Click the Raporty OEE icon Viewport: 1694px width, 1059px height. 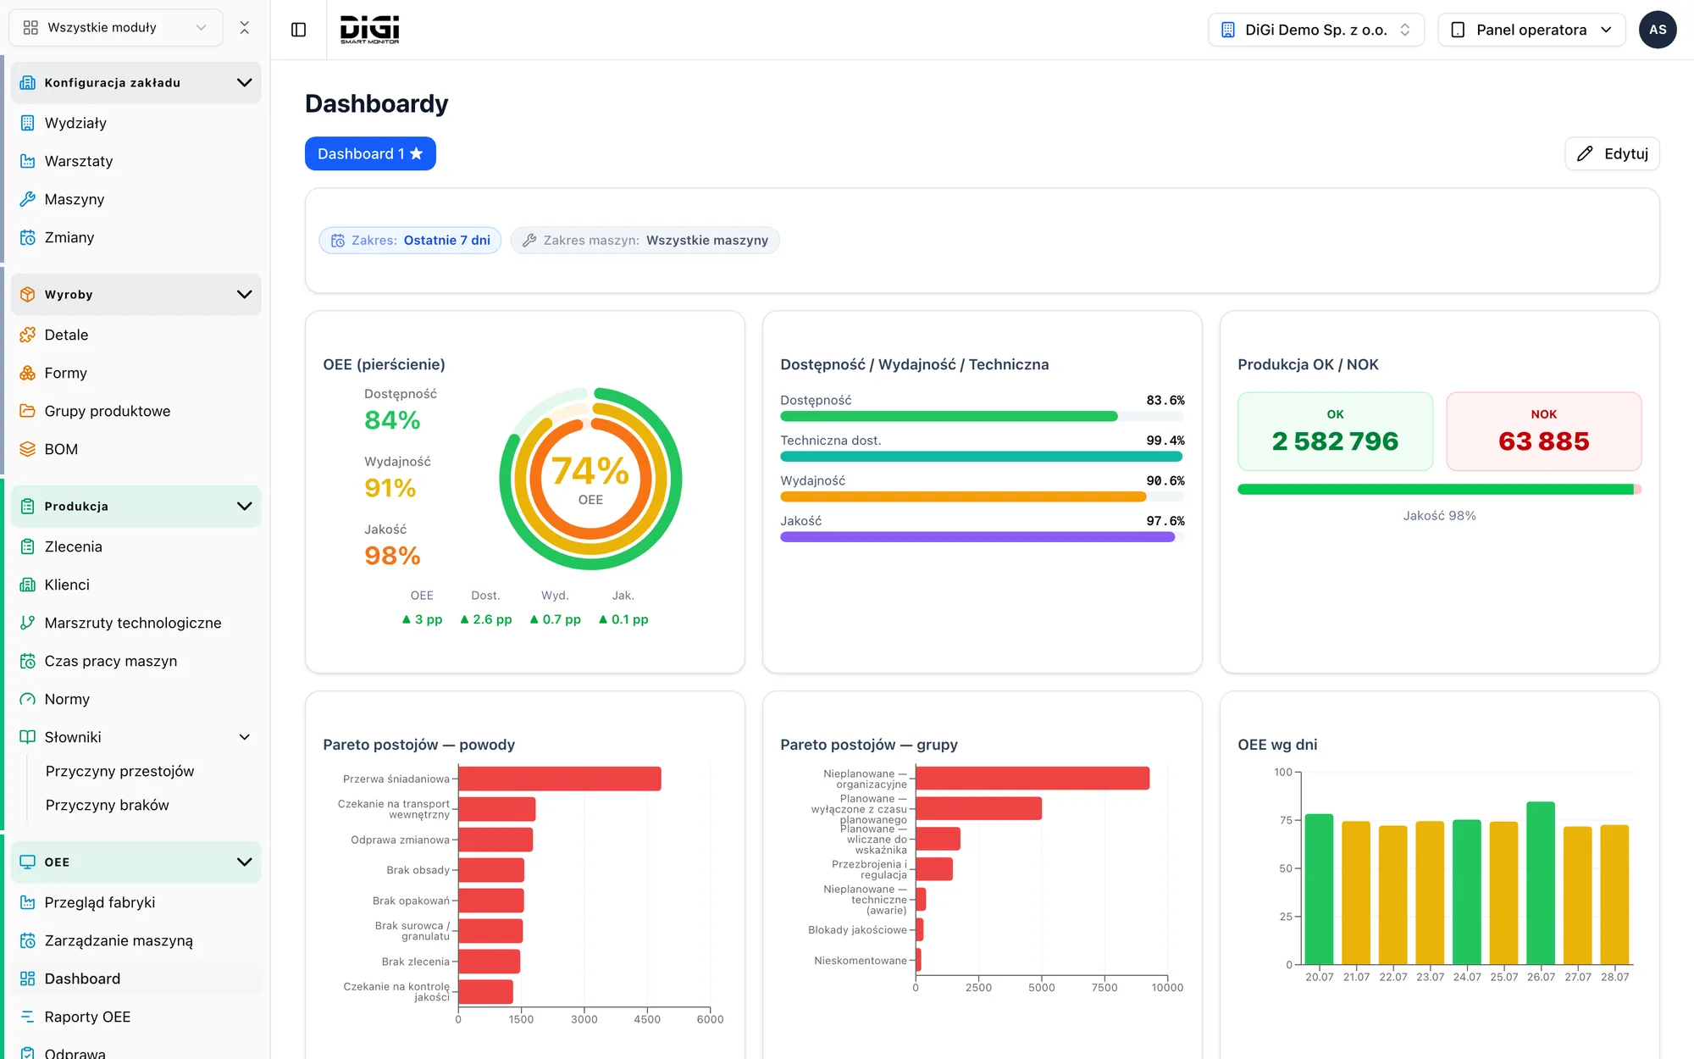pyautogui.click(x=28, y=1017)
